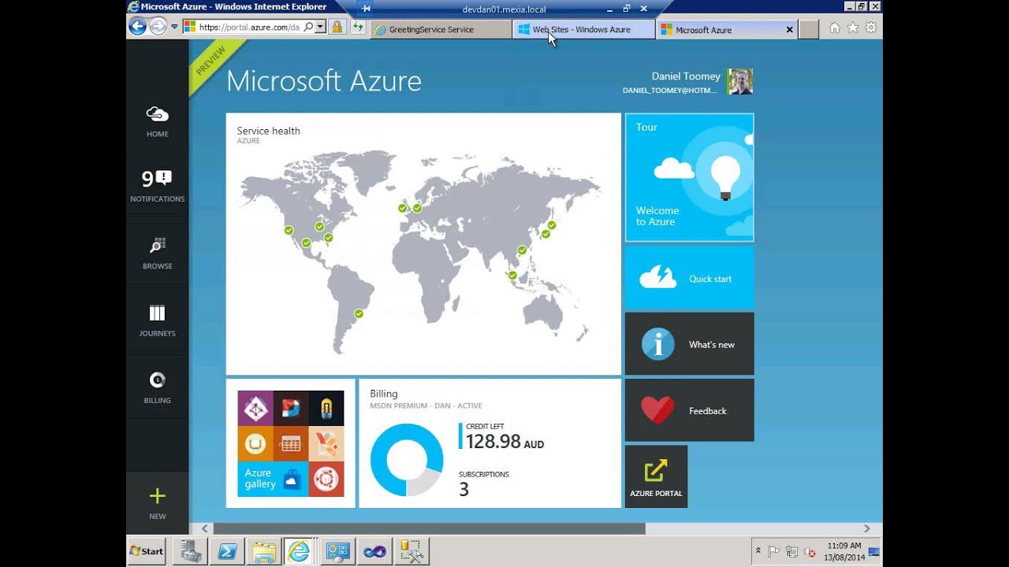Click the network tray icon
Image resolution: width=1009 pixels, height=567 pixels.
[791, 551]
